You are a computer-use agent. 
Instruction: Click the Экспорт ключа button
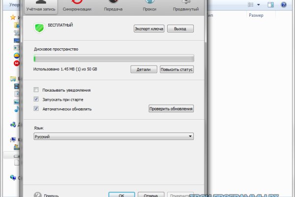point(149,29)
